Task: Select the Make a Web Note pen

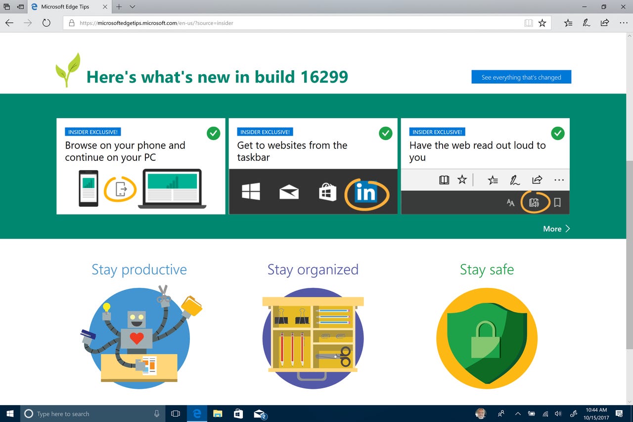Action: pos(586,23)
